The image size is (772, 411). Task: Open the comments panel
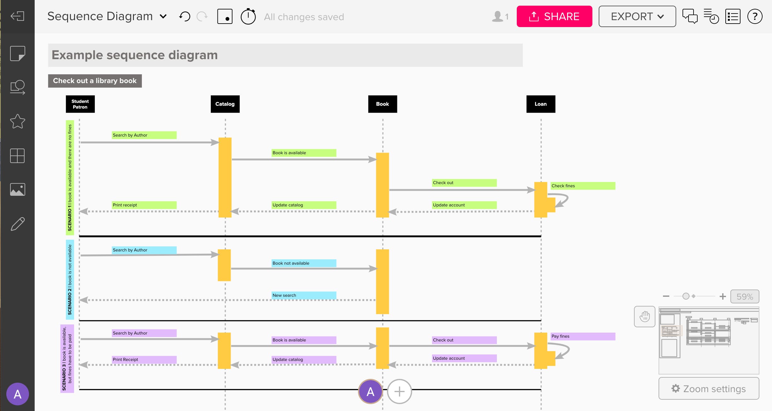(x=690, y=16)
